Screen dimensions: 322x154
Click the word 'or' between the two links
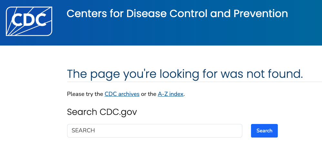pyautogui.click(x=143, y=94)
